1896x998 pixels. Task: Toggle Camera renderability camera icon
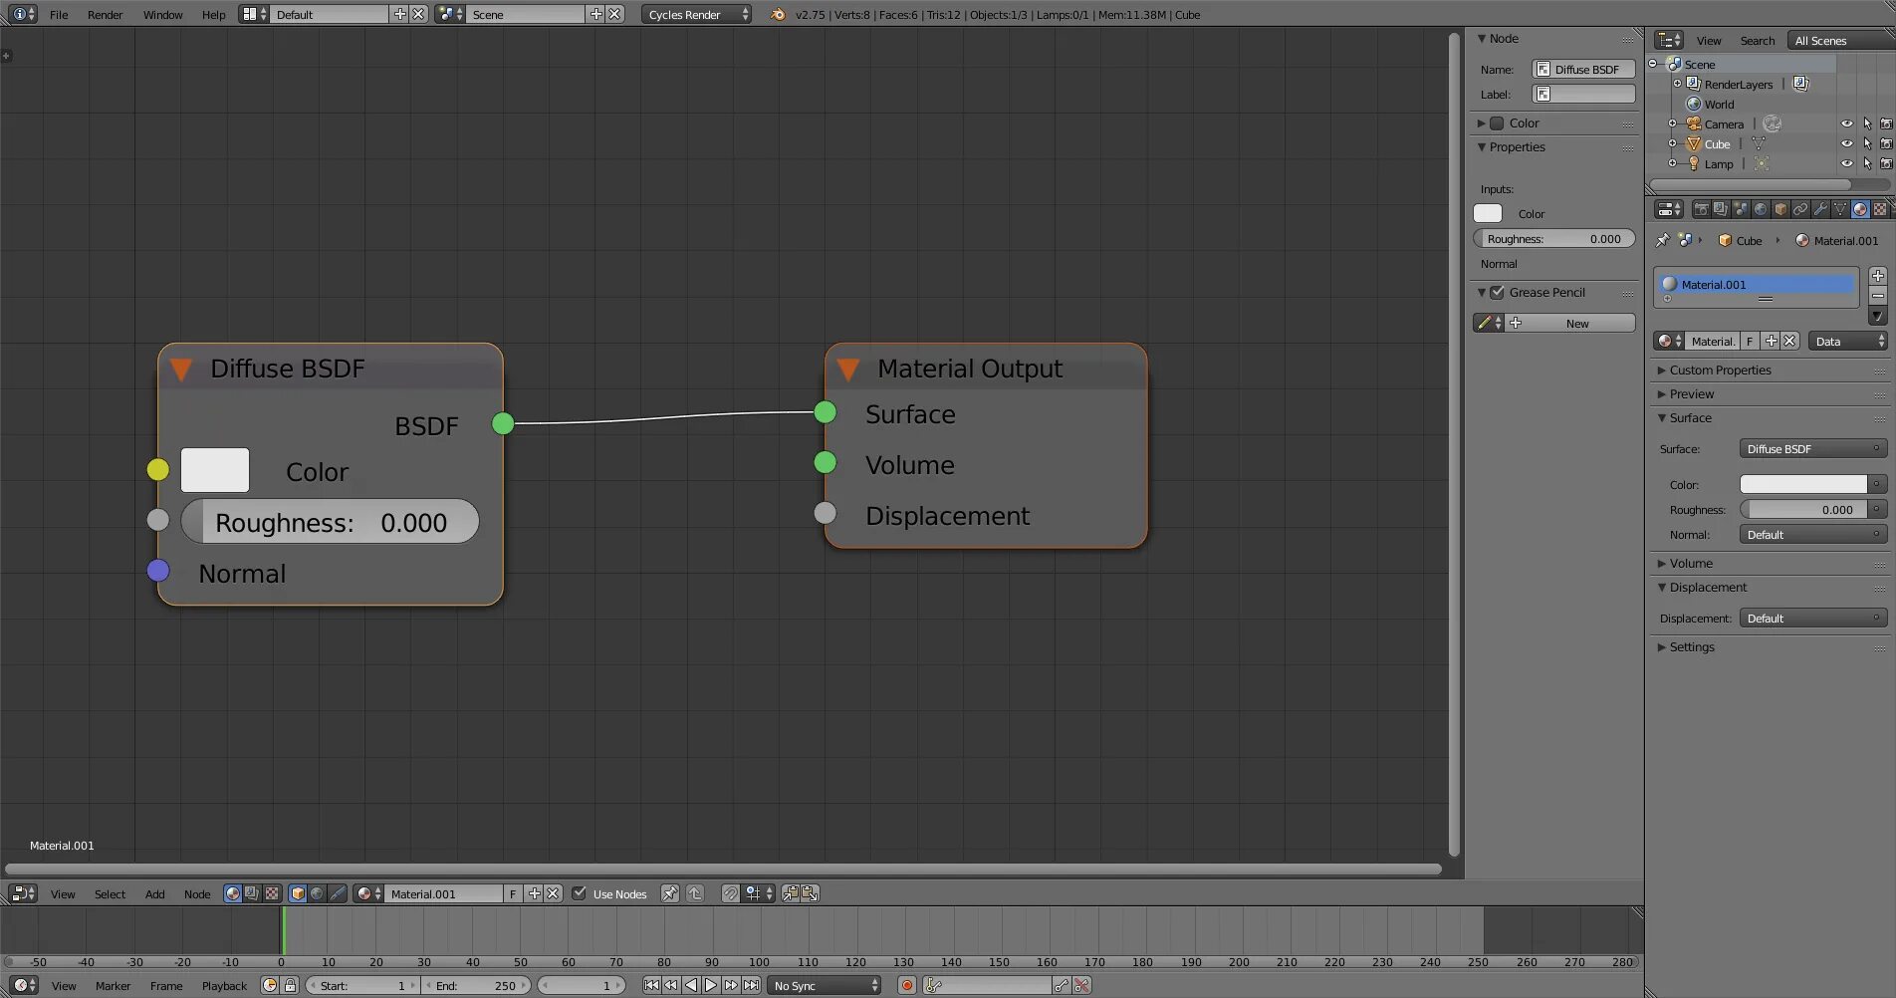coord(1886,124)
